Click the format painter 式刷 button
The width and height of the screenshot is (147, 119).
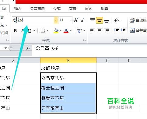(4, 33)
